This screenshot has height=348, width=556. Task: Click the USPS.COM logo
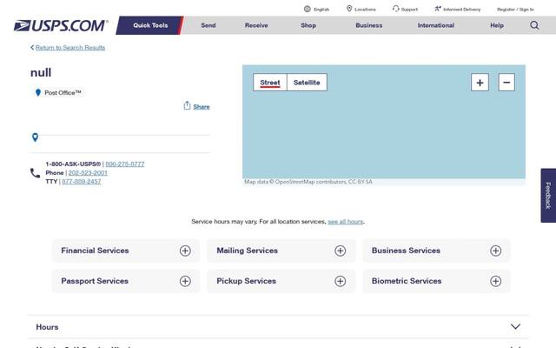[x=61, y=25]
